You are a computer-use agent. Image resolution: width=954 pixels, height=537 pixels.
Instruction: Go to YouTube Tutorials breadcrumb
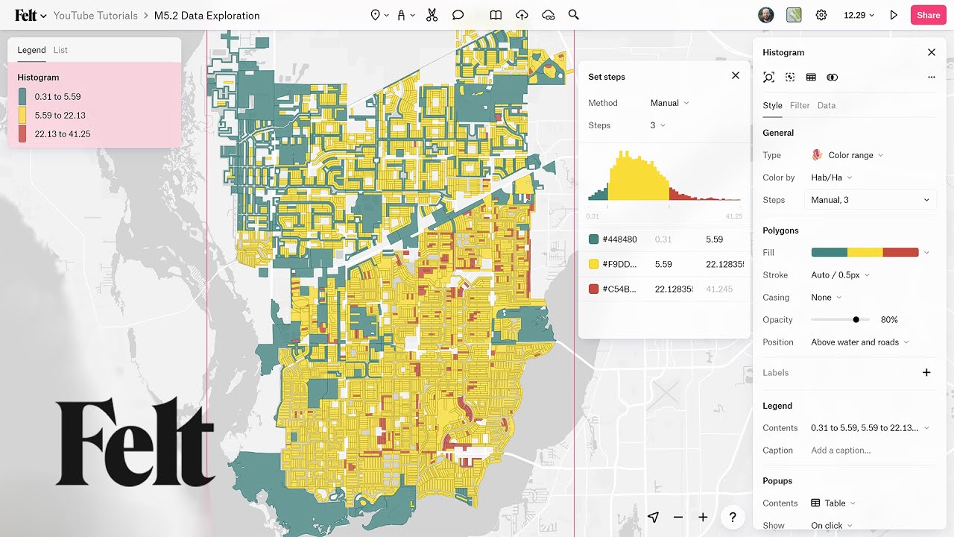95,15
